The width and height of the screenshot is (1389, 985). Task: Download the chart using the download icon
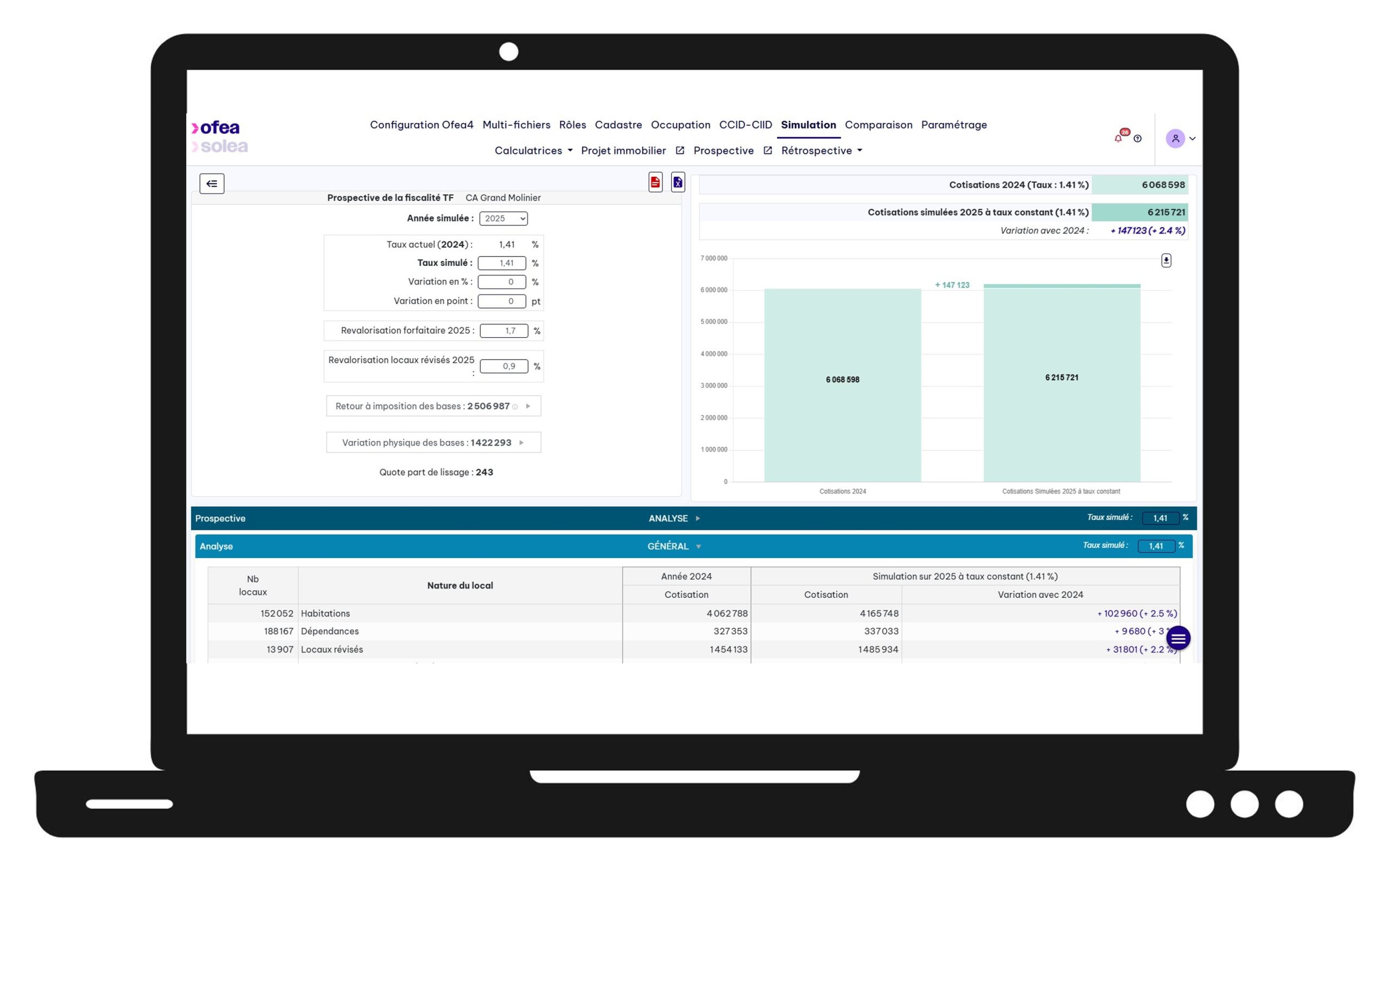click(1166, 260)
